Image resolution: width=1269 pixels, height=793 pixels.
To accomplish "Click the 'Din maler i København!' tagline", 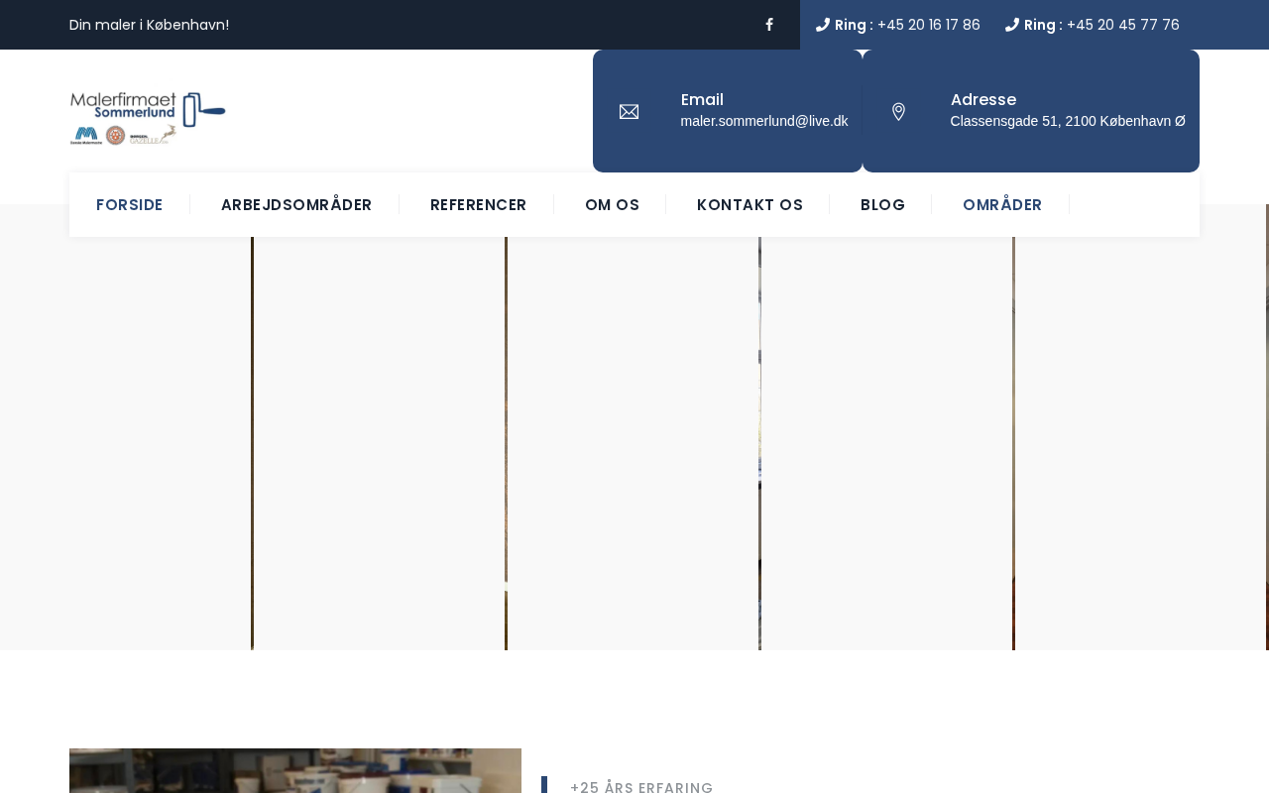I will pyautogui.click(x=149, y=25).
